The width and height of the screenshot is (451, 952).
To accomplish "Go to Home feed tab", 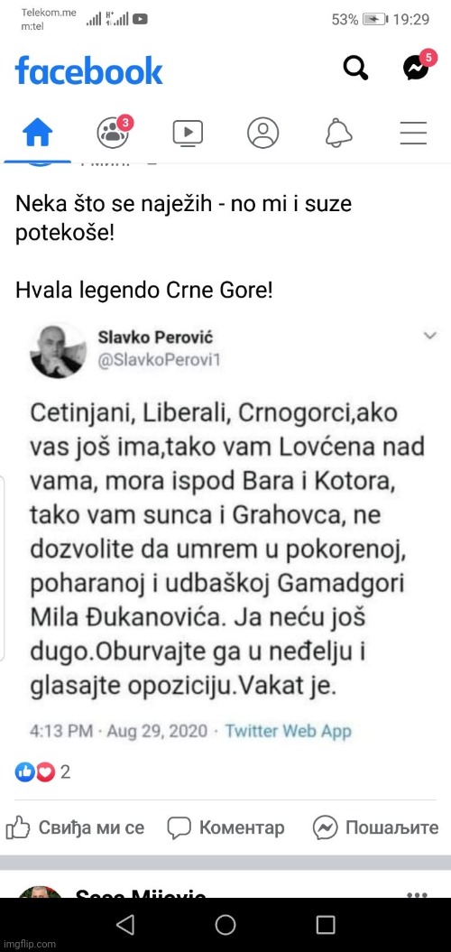I will pos(37,132).
